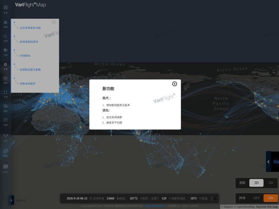Select the globe icon for global routes
The width and height of the screenshot is (279, 209).
click(x=6, y=50)
